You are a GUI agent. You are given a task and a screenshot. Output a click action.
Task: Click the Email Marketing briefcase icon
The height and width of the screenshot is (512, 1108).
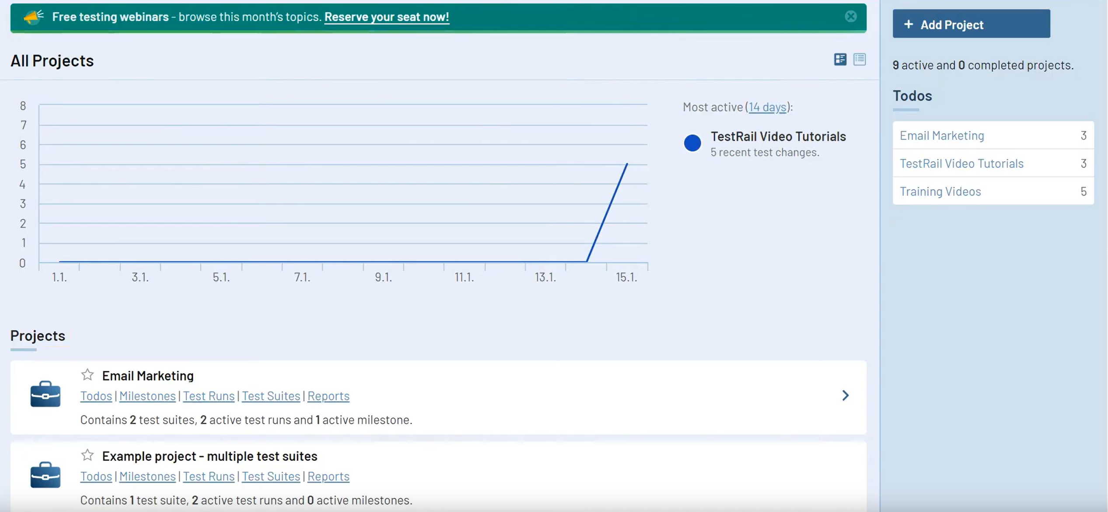click(x=45, y=394)
